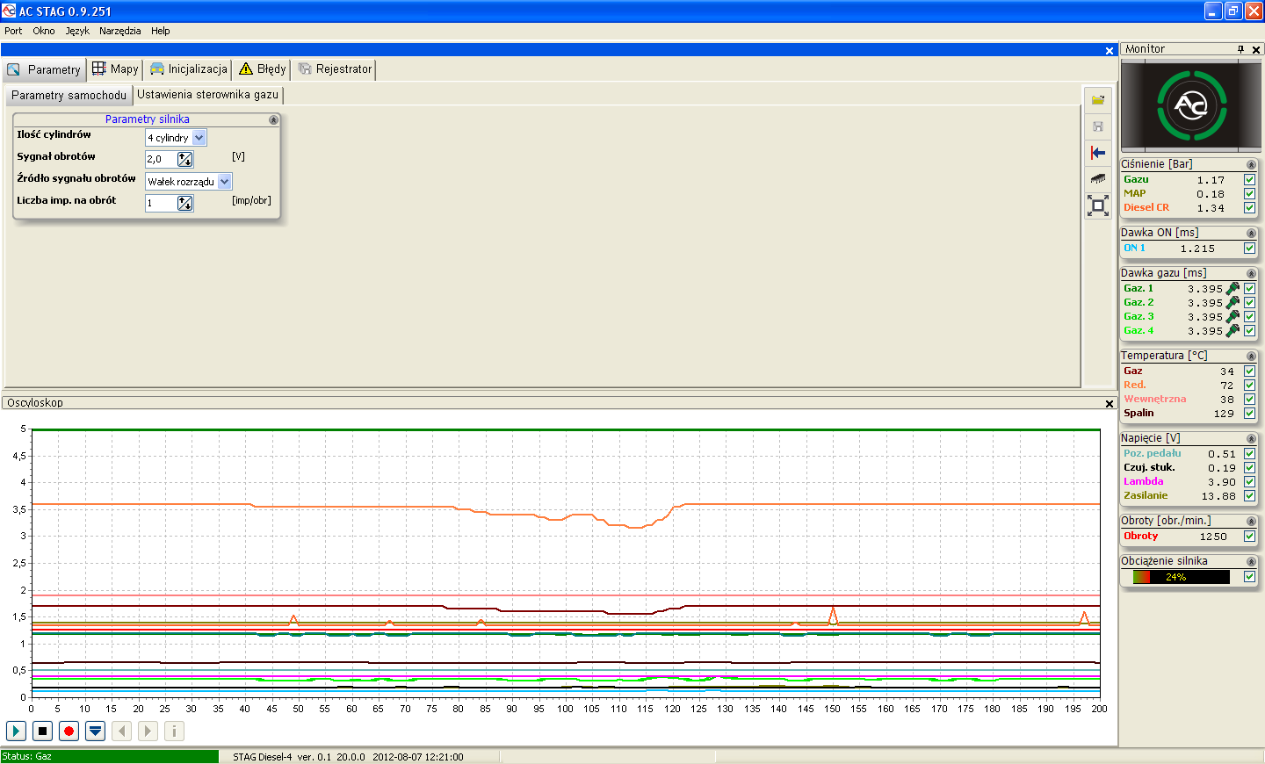Click the AC STAG title bar icon
Viewport: 1265px width, 764px height.
[9, 11]
